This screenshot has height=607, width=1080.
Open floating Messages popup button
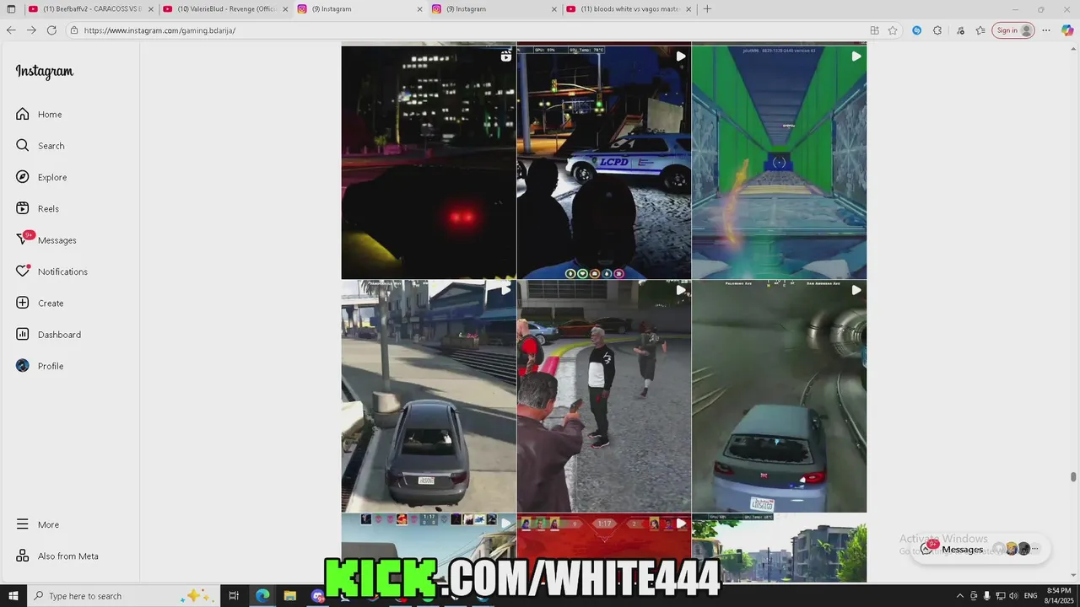point(980,549)
